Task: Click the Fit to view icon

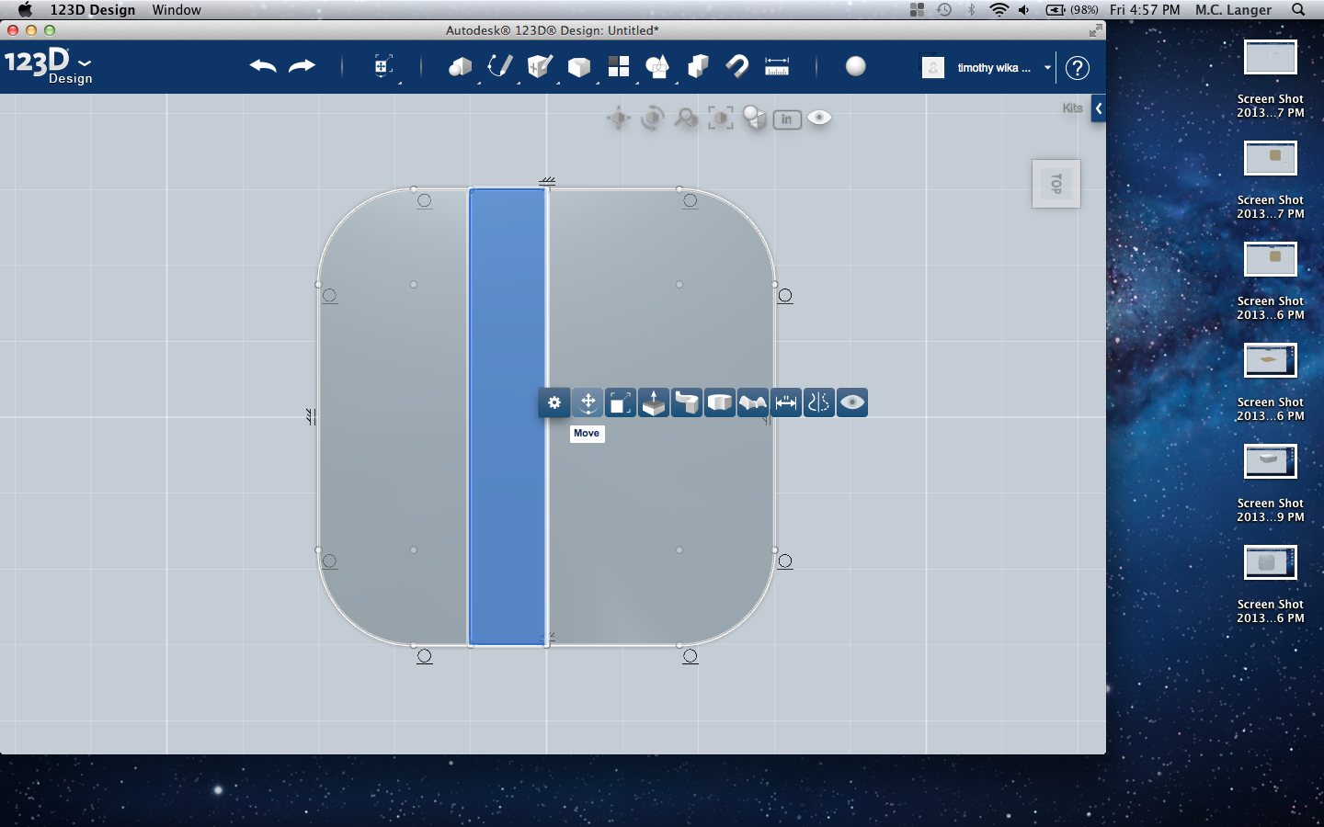Action: click(721, 119)
